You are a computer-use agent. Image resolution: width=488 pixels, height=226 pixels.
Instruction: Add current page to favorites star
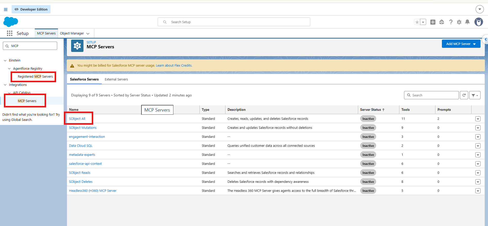point(417,22)
